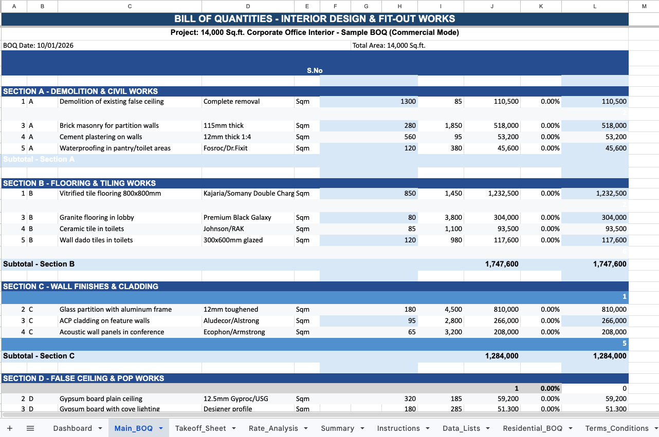The height and width of the screenshot is (437, 659).
Task: Expand the Main_BOQ tab options arrow
Action: (160, 428)
